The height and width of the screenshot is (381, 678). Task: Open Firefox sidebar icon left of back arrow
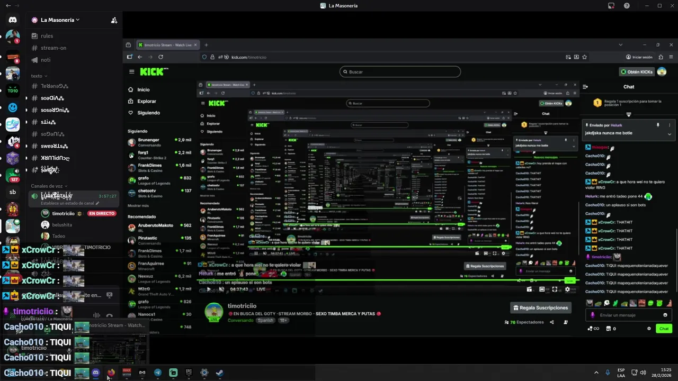tap(130, 57)
